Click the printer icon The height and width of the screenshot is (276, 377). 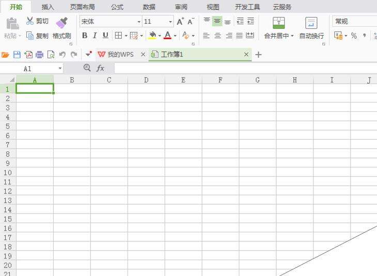click(x=39, y=55)
